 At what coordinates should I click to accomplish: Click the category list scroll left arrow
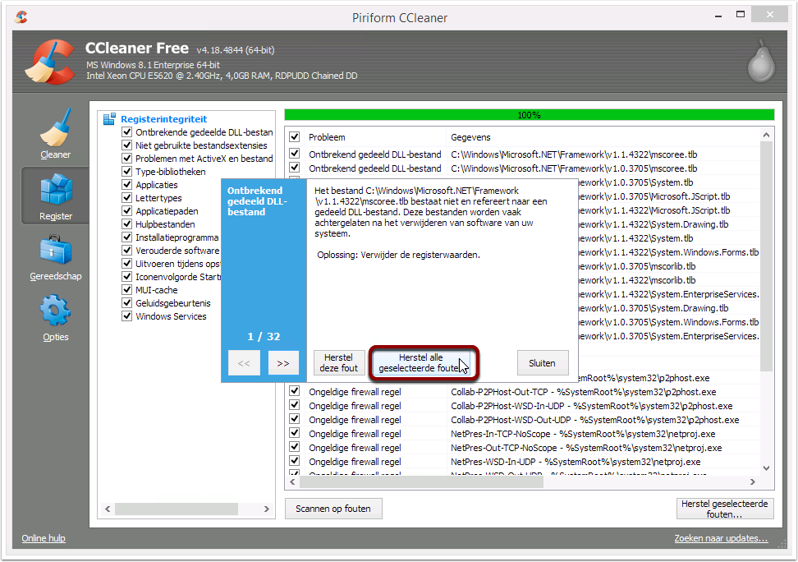108,509
